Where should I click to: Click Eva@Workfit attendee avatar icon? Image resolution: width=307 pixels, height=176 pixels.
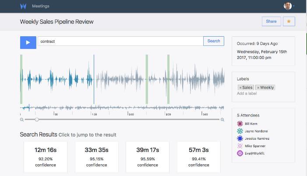(x=240, y=153)
